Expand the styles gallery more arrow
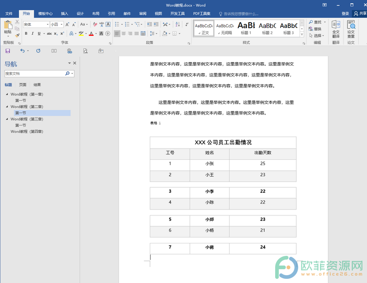 pyautogui.click(x=302, y=35)
